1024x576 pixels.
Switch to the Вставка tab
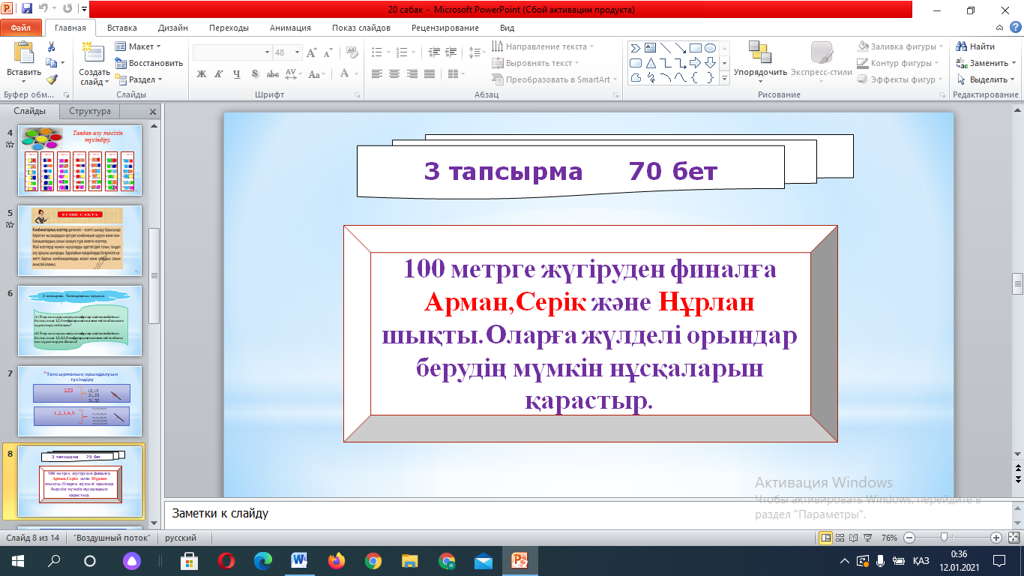point(122,28)
